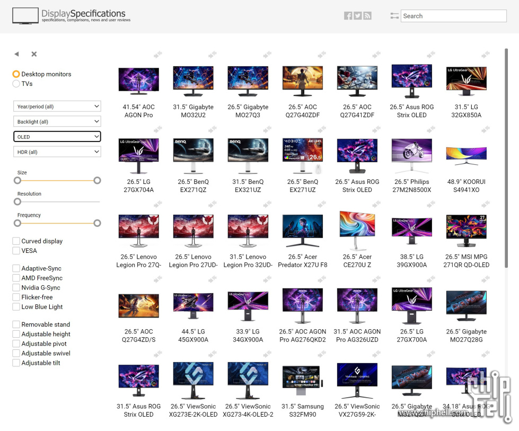Click the compare icon above AOC AGON Pro

[x=157, y=55]
